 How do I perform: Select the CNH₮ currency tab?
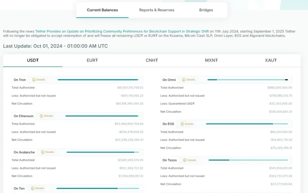pos(152,60)
